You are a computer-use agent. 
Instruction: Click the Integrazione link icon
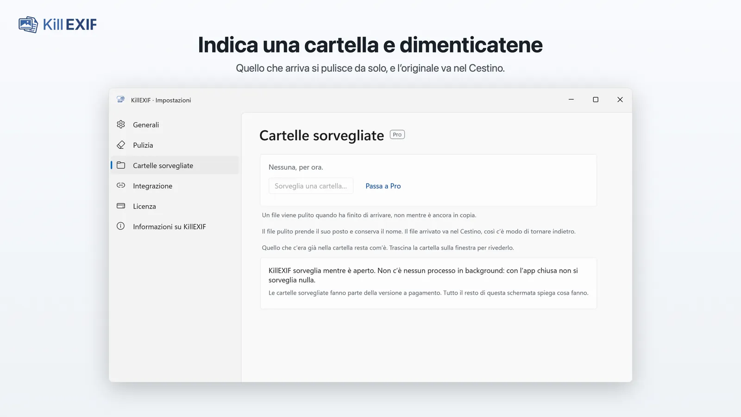point(121,185)
